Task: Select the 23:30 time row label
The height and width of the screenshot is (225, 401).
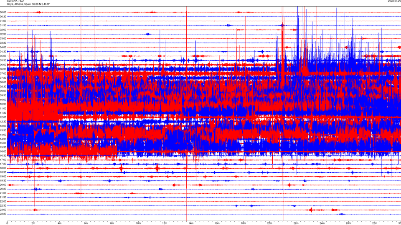Action: point(3,214)
